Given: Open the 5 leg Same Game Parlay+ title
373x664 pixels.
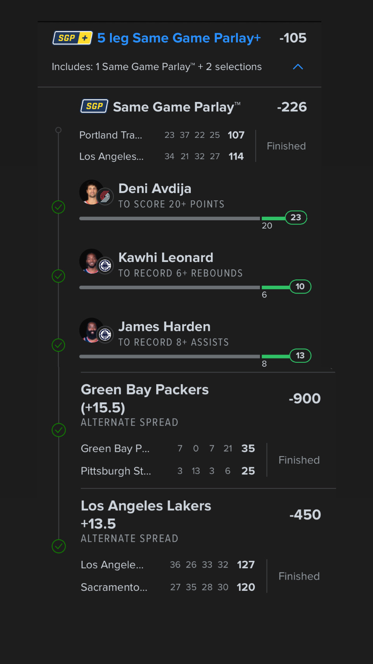Looking at the screenshot, I should tap(179, 38).
